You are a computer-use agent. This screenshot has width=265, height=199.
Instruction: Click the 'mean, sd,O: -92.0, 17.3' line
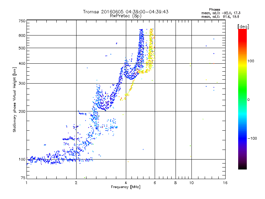point(221,13)
